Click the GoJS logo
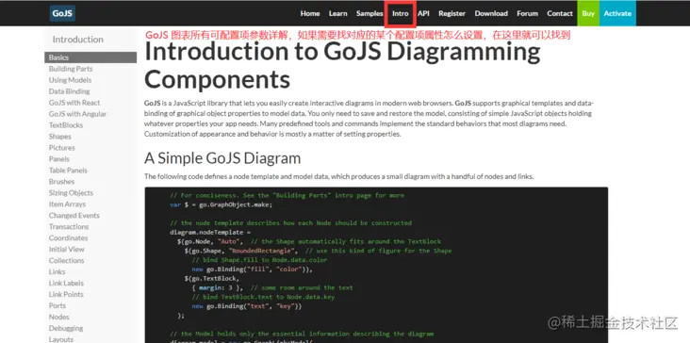The height and width of the screenshot is (343, 690). (62, 13)
